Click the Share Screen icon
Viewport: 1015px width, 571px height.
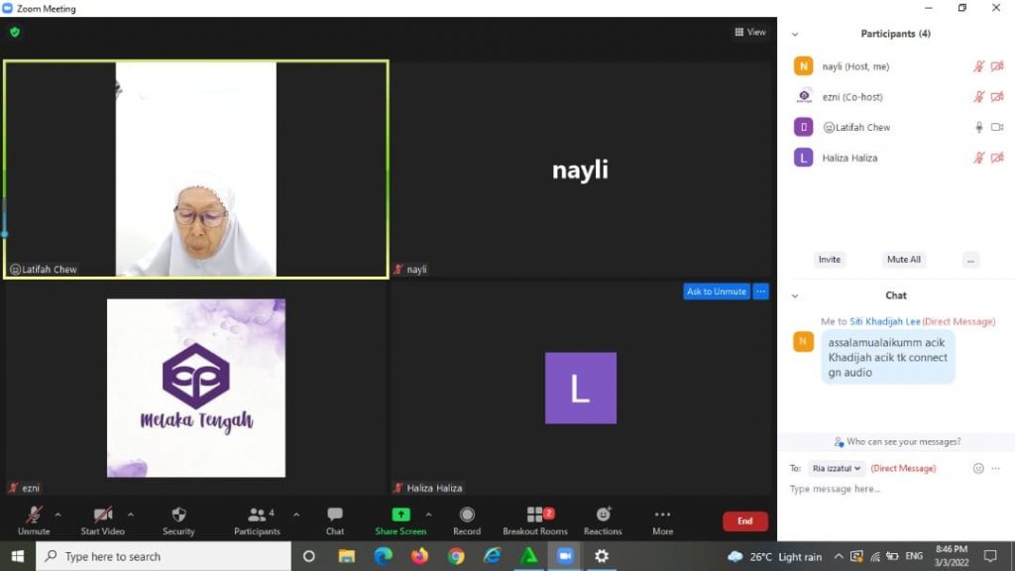click(400, 515)
